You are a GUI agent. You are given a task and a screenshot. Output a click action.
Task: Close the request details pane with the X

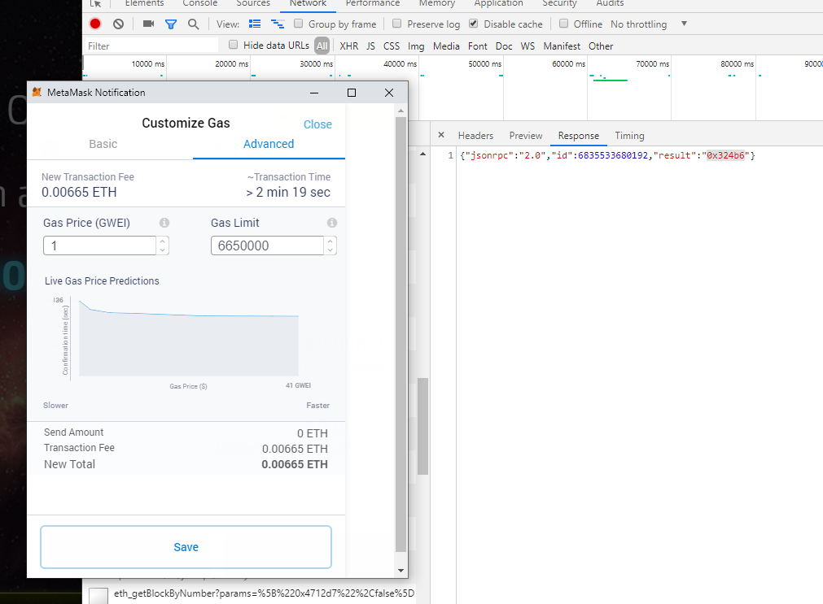tap(441, 135)
